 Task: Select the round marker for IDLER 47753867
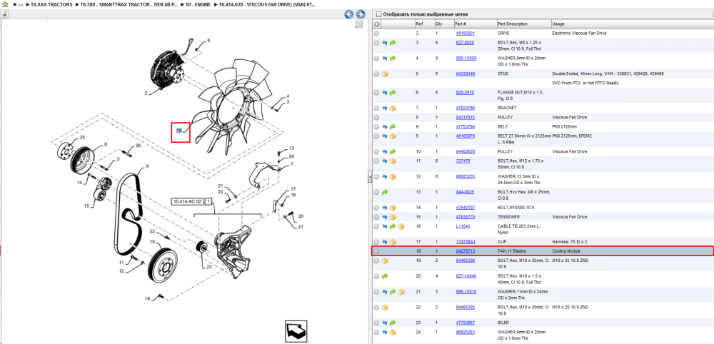tap(376, 323)
